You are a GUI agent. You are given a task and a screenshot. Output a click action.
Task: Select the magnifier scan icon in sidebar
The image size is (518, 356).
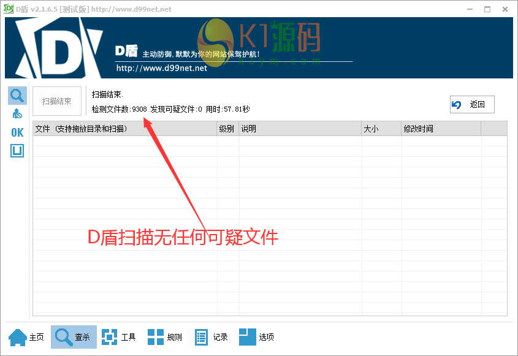click(17, 96)
